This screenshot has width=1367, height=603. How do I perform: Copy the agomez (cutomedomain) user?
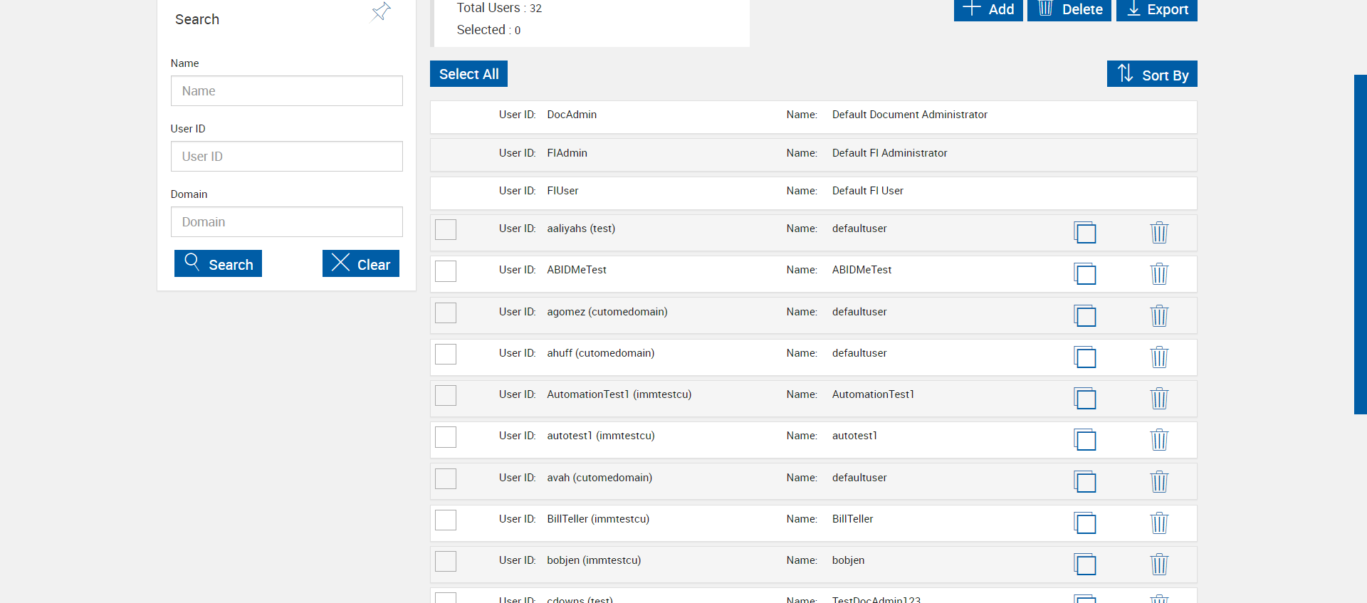(x=1085, y=315)
